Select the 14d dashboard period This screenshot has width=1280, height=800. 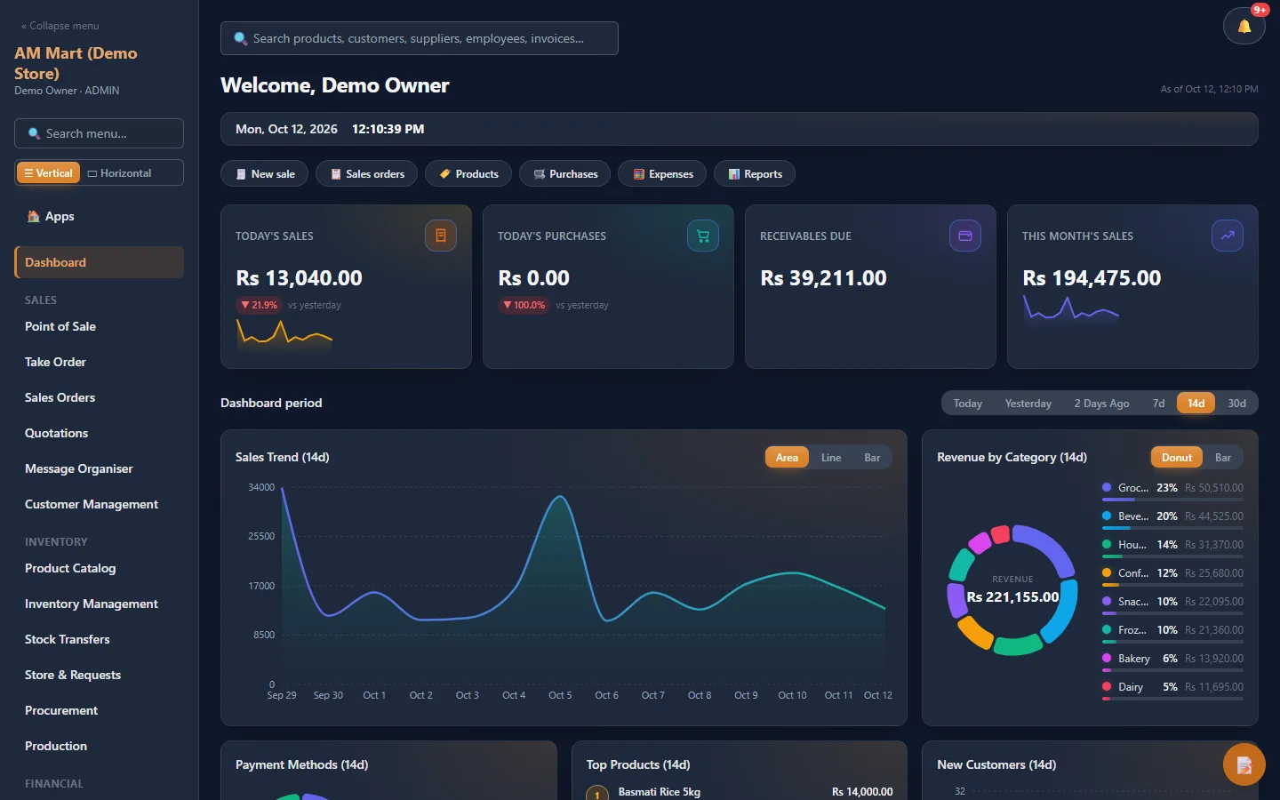(1196, 403)
